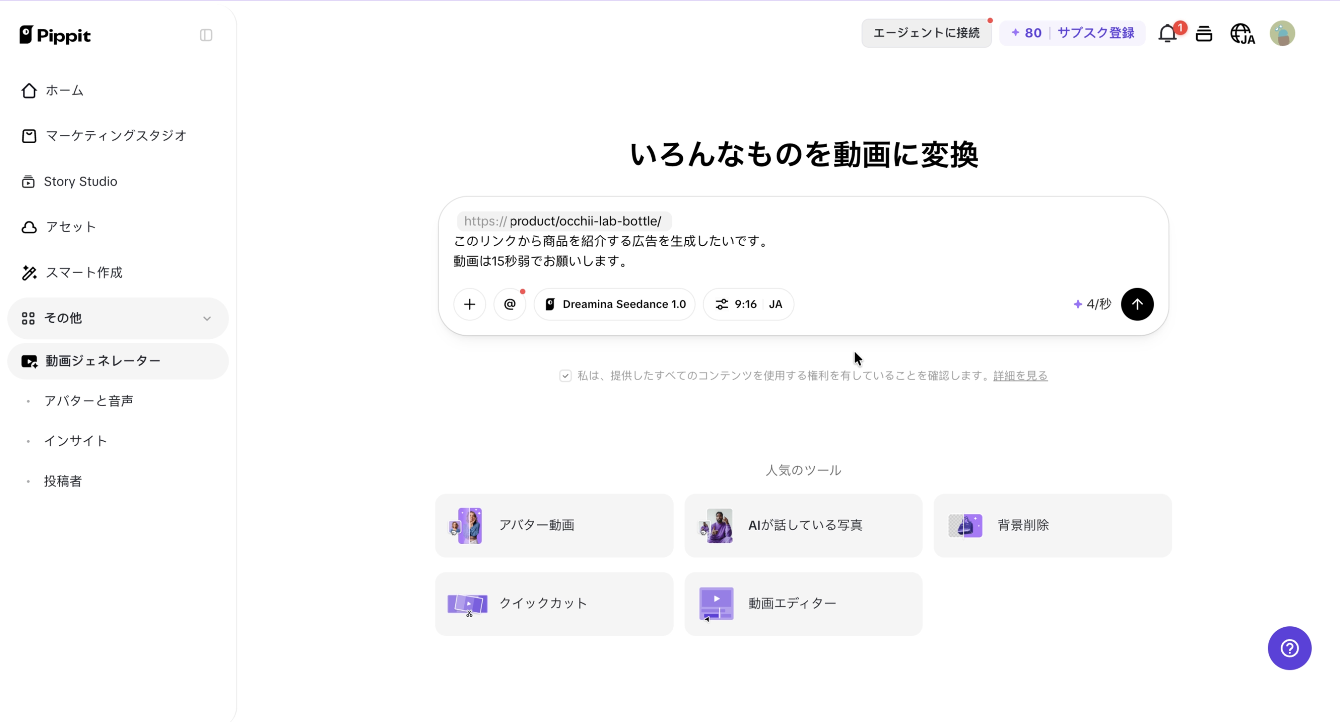Open the アバター動画 tool card
The height and width of the screenshot is (722, 1340).
[554, 526]
